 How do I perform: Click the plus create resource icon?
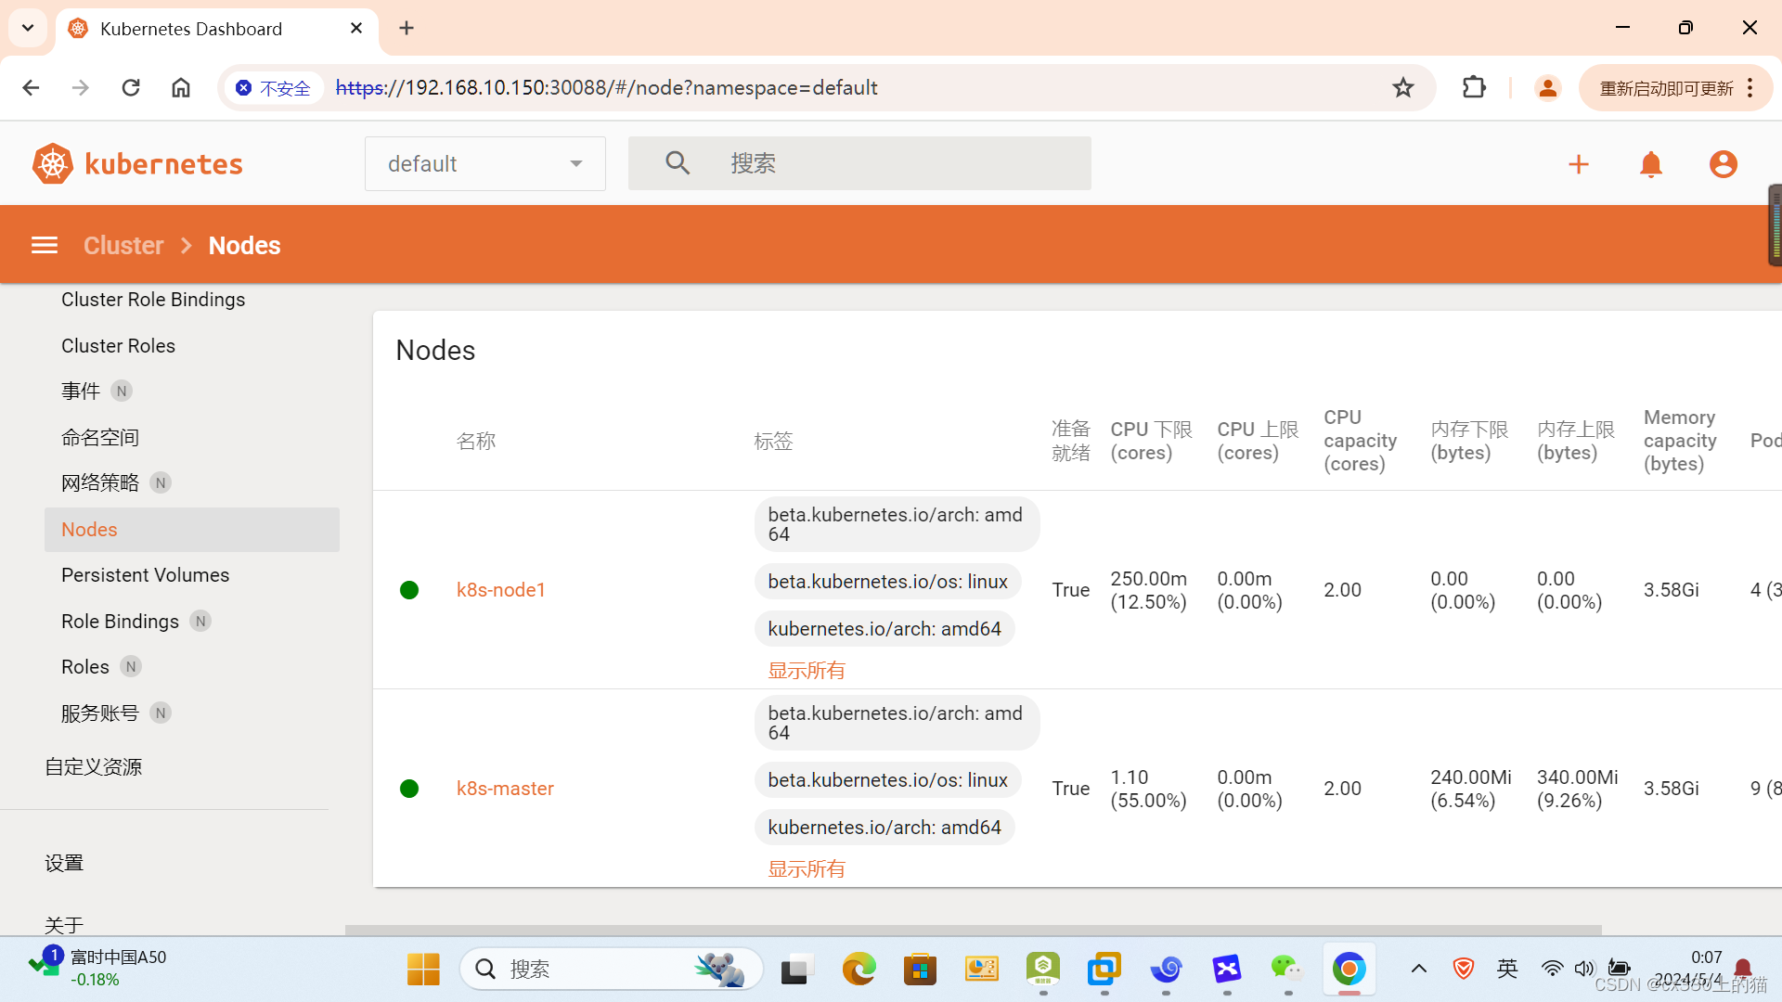click(1579, 164)
